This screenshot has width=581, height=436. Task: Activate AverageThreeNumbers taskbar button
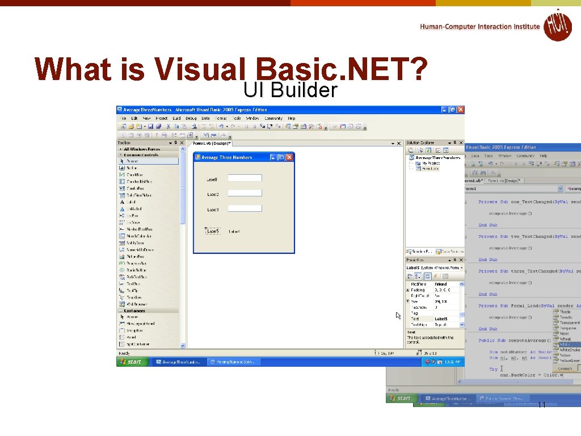click(x=178, y=362)
